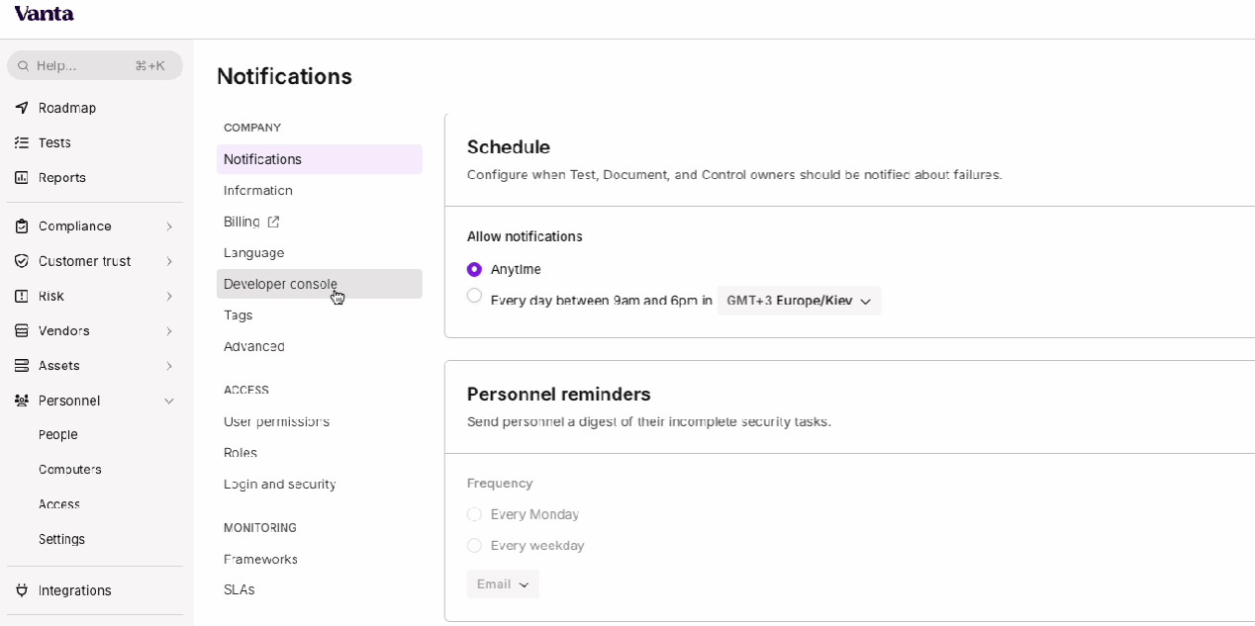Image resolution: width=1255 pixels, height=626 pixels.
Task: Go to User permissions settings
Action: click(x=276, y=421)
